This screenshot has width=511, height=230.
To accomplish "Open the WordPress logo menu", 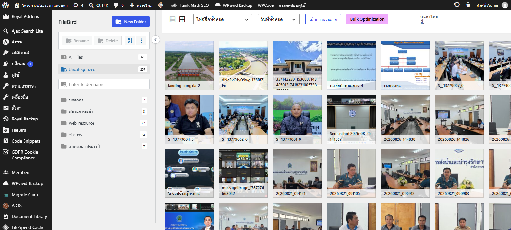I will tap(5, 5).
